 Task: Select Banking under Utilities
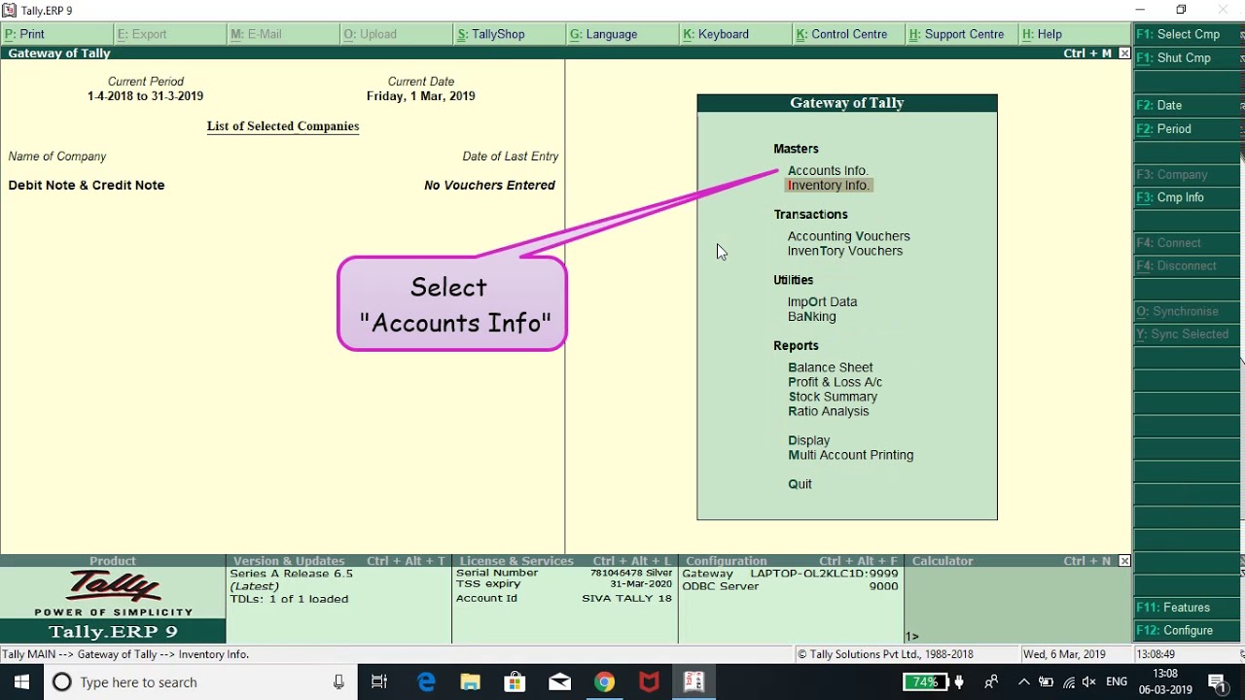click(x=812, y=317)
